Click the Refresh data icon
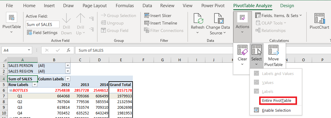The image size is (331, 118). click(198, 19)
